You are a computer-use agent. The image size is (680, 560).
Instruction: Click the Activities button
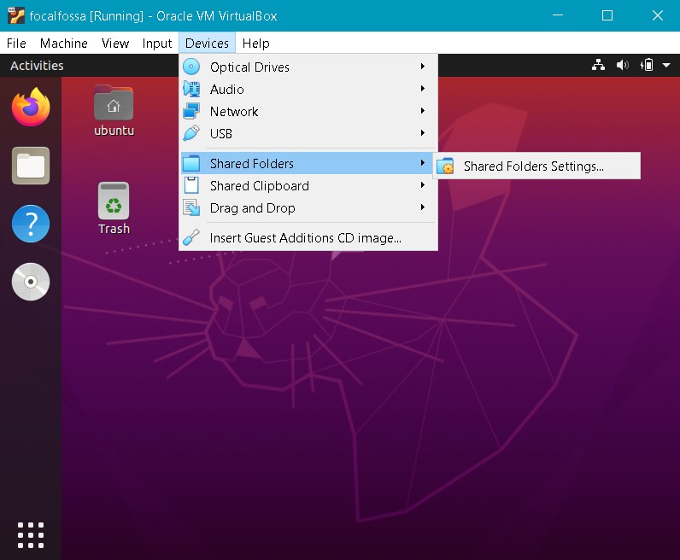click(37, 66)
